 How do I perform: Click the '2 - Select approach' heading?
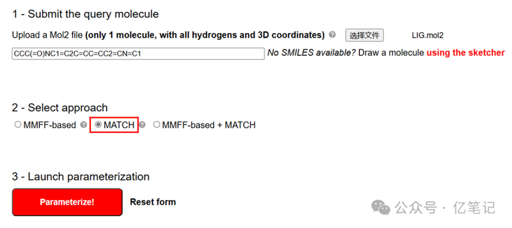pyautogui.click(x=60, y=108)
